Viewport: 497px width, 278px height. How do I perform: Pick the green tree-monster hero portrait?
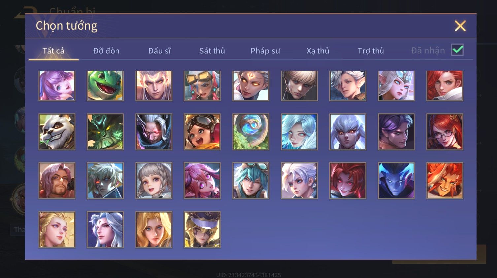(105, 132)
